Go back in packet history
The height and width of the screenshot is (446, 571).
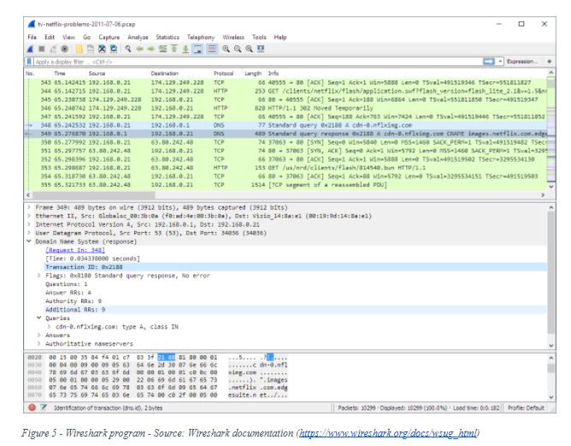(x=139, y=49)
